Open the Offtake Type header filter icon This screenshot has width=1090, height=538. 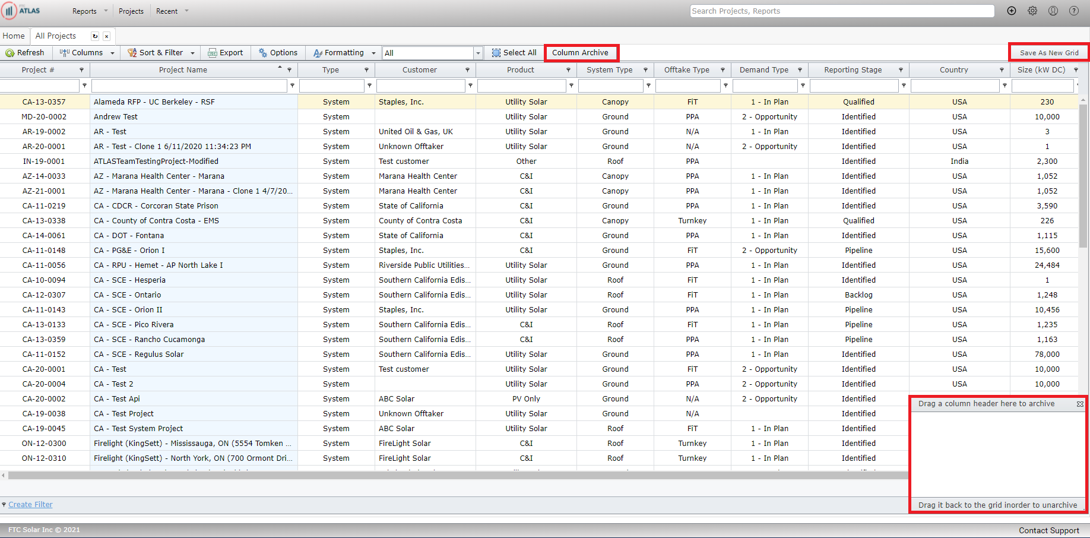pos(723,70)
